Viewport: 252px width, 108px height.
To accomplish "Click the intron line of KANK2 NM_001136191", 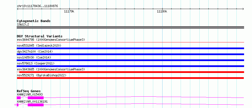I will (144, 104).
